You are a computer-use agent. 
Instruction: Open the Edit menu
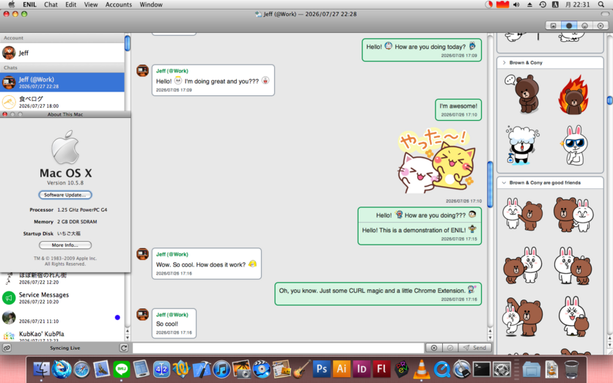71,4
